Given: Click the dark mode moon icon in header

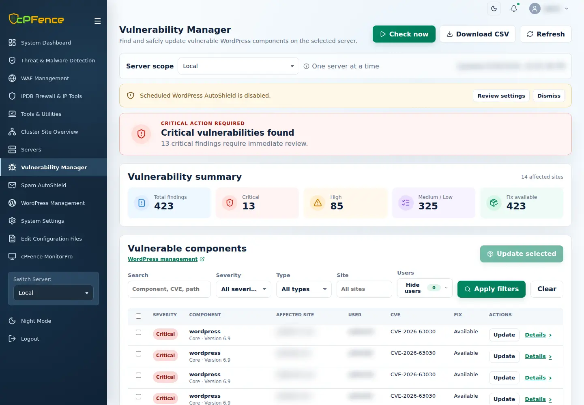Looking at the screenshot, I should click(494, 9).
